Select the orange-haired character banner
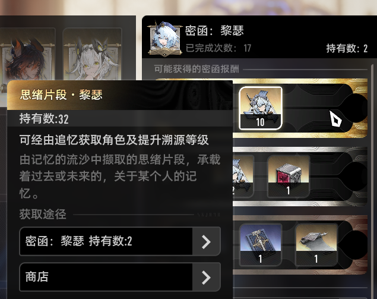The image size is (377, 299). tap(28, 54)
